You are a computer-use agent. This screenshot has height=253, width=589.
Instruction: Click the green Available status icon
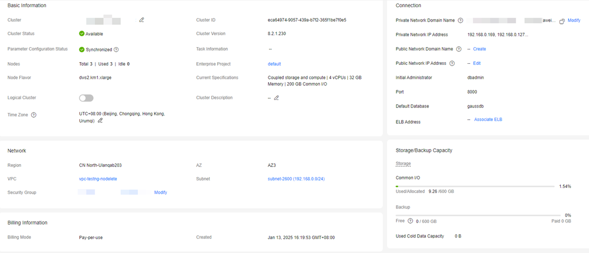coord(82,33)
